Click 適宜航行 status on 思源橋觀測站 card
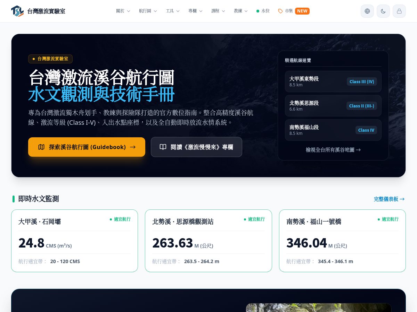 point(254,219)
